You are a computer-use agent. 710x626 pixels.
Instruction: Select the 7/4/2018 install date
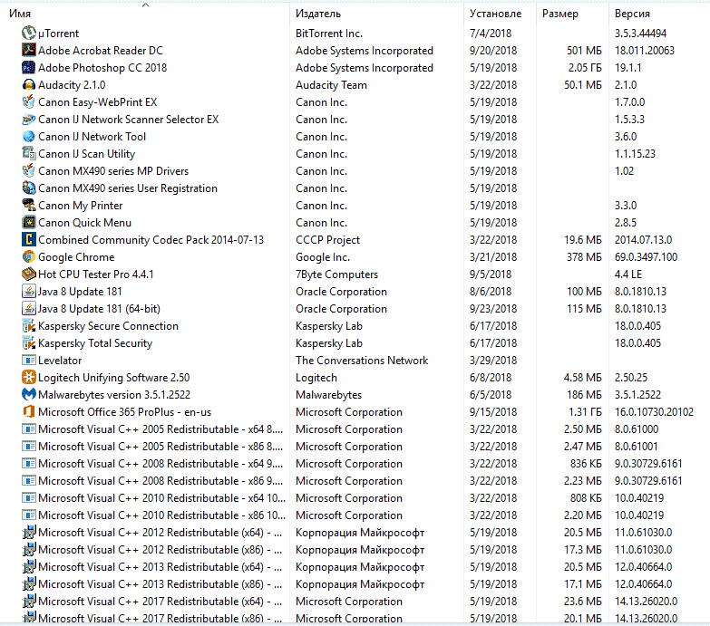491,33
